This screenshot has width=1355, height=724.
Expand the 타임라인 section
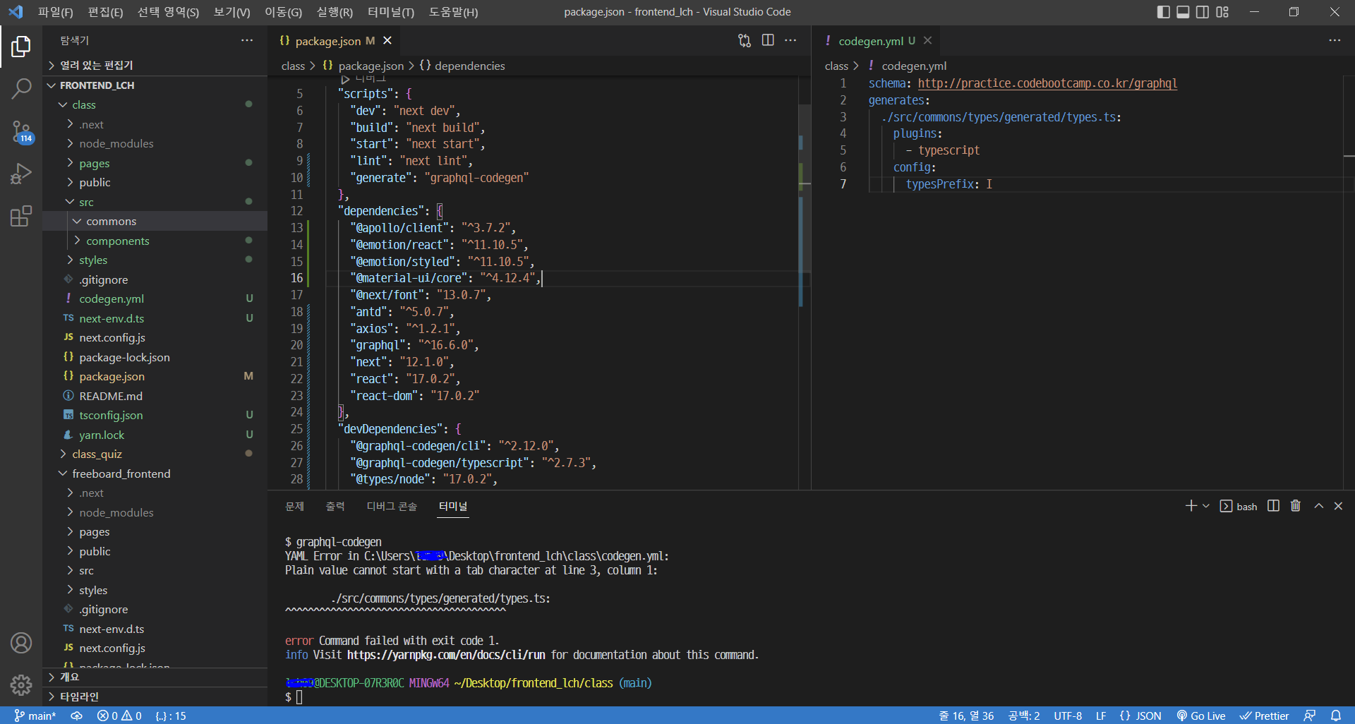(155, 696)
